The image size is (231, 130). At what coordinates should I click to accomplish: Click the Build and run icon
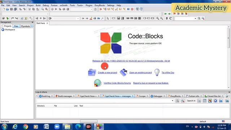pyautogui.click(x=60, y=9)
